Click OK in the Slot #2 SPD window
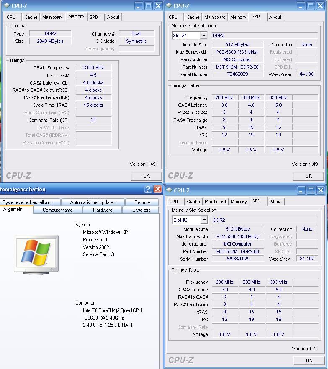This screenshot has height=369, width=328. point(309,361)
